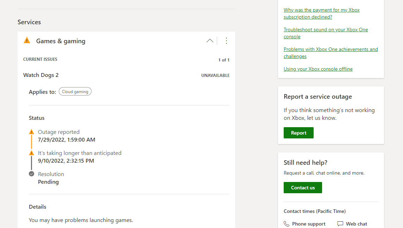The height and width of the screenshot is (228, 403).
Task: Open 'Using your Xbox console offline' link
Action: click(x=318, y=69)
